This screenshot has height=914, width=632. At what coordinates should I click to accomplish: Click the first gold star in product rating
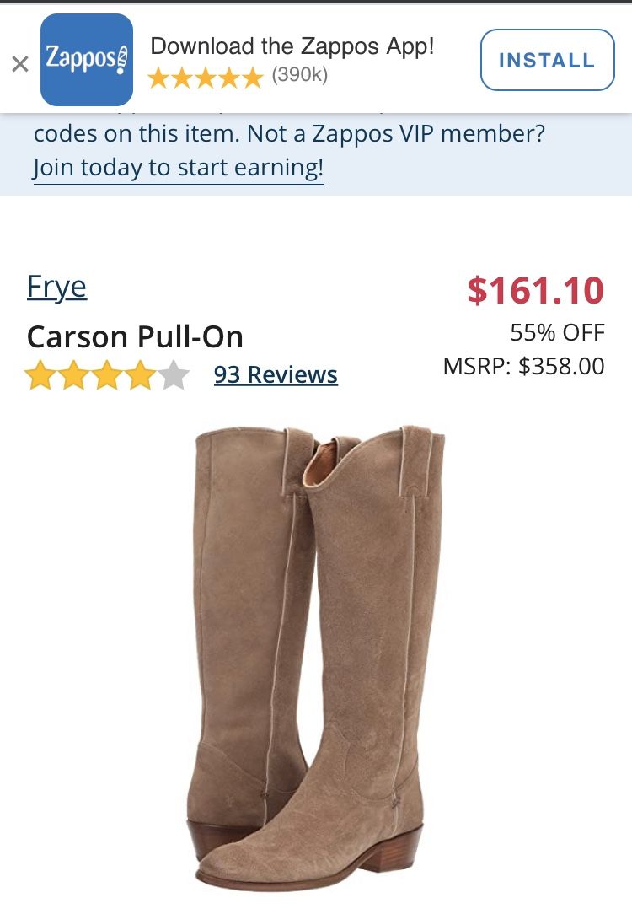pos(40,375)
